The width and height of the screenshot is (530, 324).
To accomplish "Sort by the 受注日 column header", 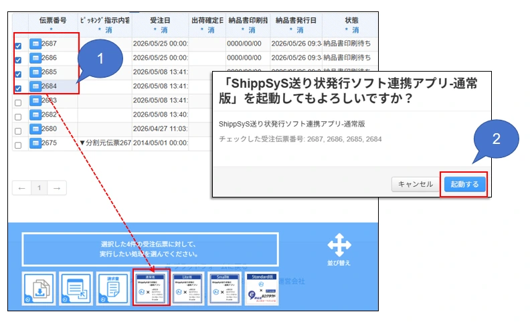I will pyautogui.click(x=160, y=20).
